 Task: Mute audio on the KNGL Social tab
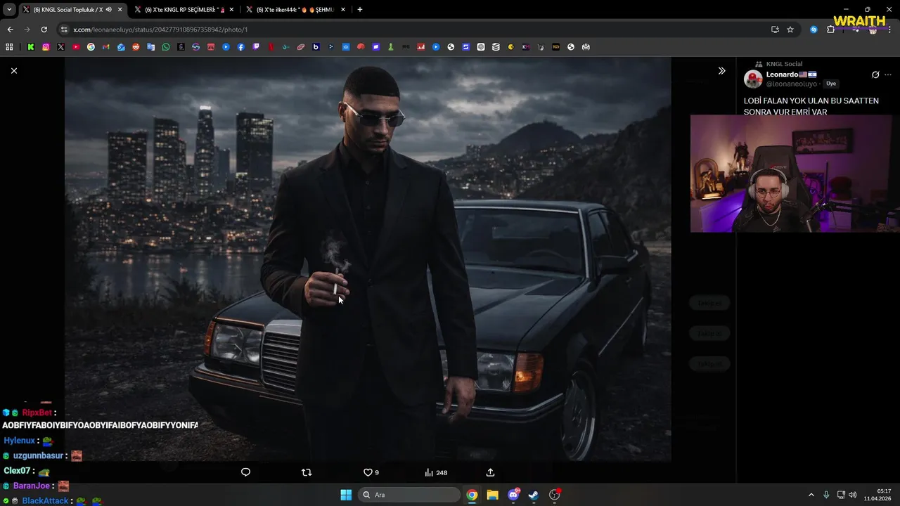pyautogui.click(x=109, y=10)
